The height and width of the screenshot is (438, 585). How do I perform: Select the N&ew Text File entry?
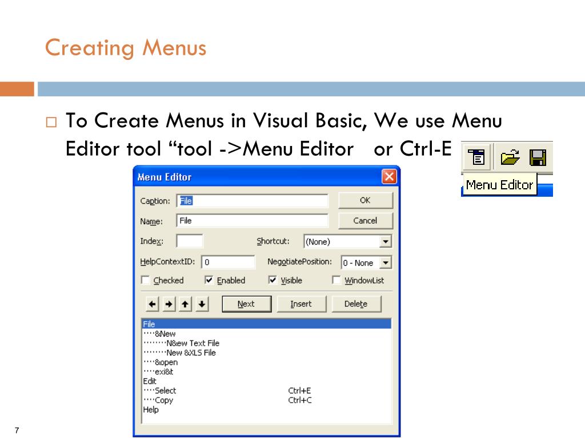[x=267, y=343]
